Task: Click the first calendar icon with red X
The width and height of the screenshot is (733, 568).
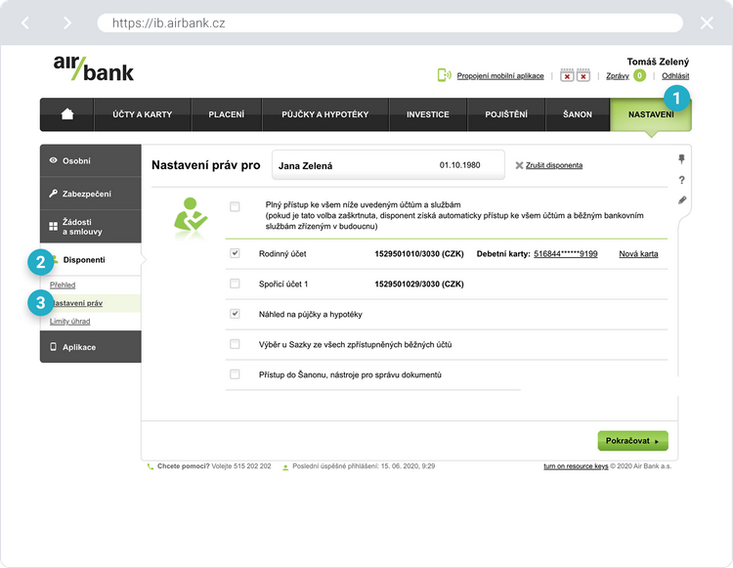Action: [x=567, y=75]
